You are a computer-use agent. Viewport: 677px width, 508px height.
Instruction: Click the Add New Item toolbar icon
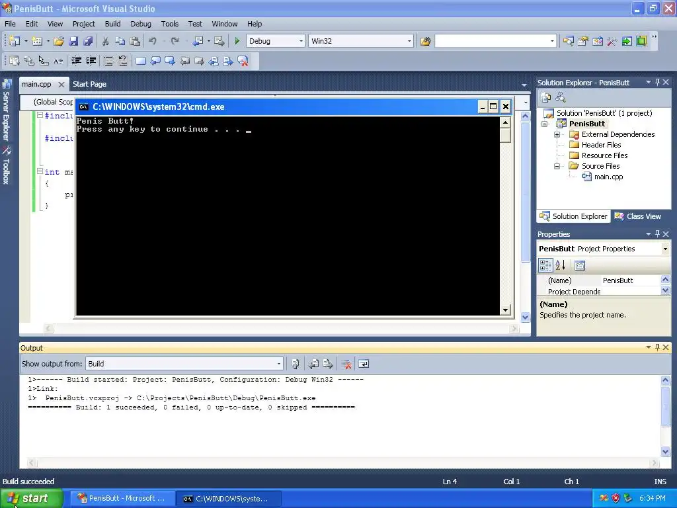[x=37, y=41]
